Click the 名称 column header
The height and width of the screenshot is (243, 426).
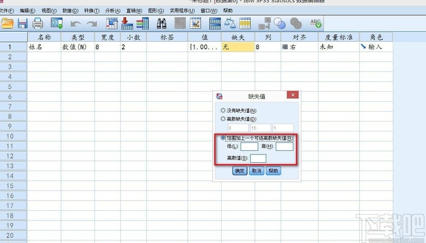click(44, 37)
